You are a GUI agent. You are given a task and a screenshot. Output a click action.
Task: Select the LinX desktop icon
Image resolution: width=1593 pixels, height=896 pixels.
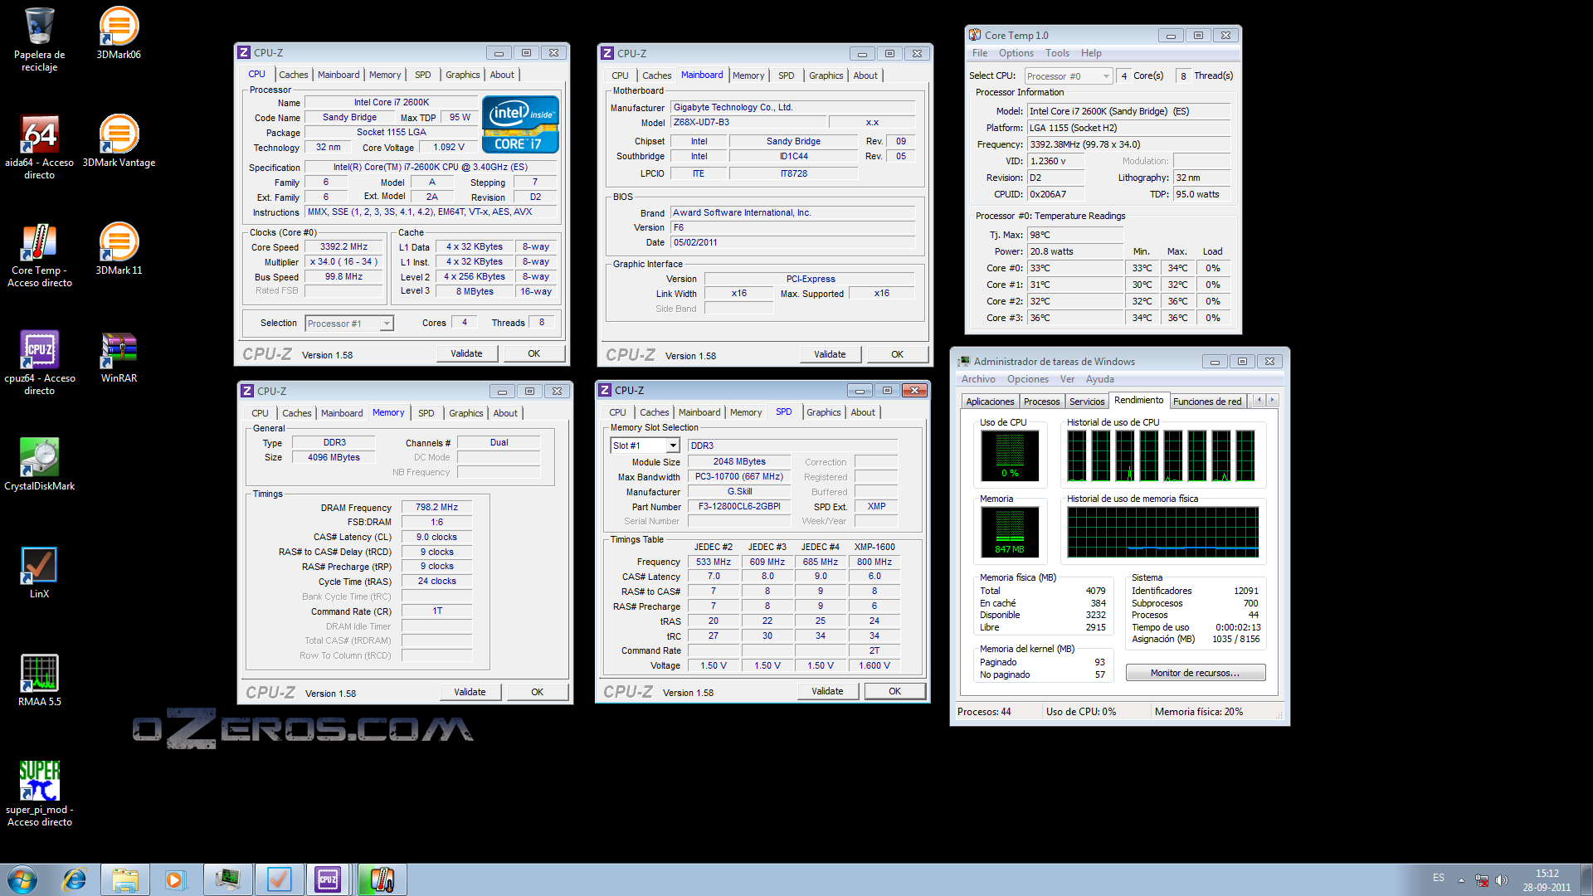[x=39, y=572]
